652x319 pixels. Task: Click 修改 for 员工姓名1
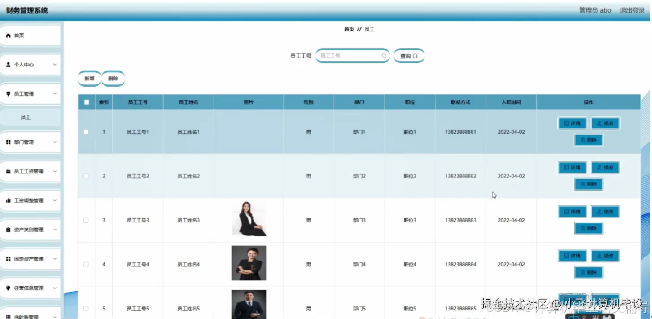click(605, 124)
